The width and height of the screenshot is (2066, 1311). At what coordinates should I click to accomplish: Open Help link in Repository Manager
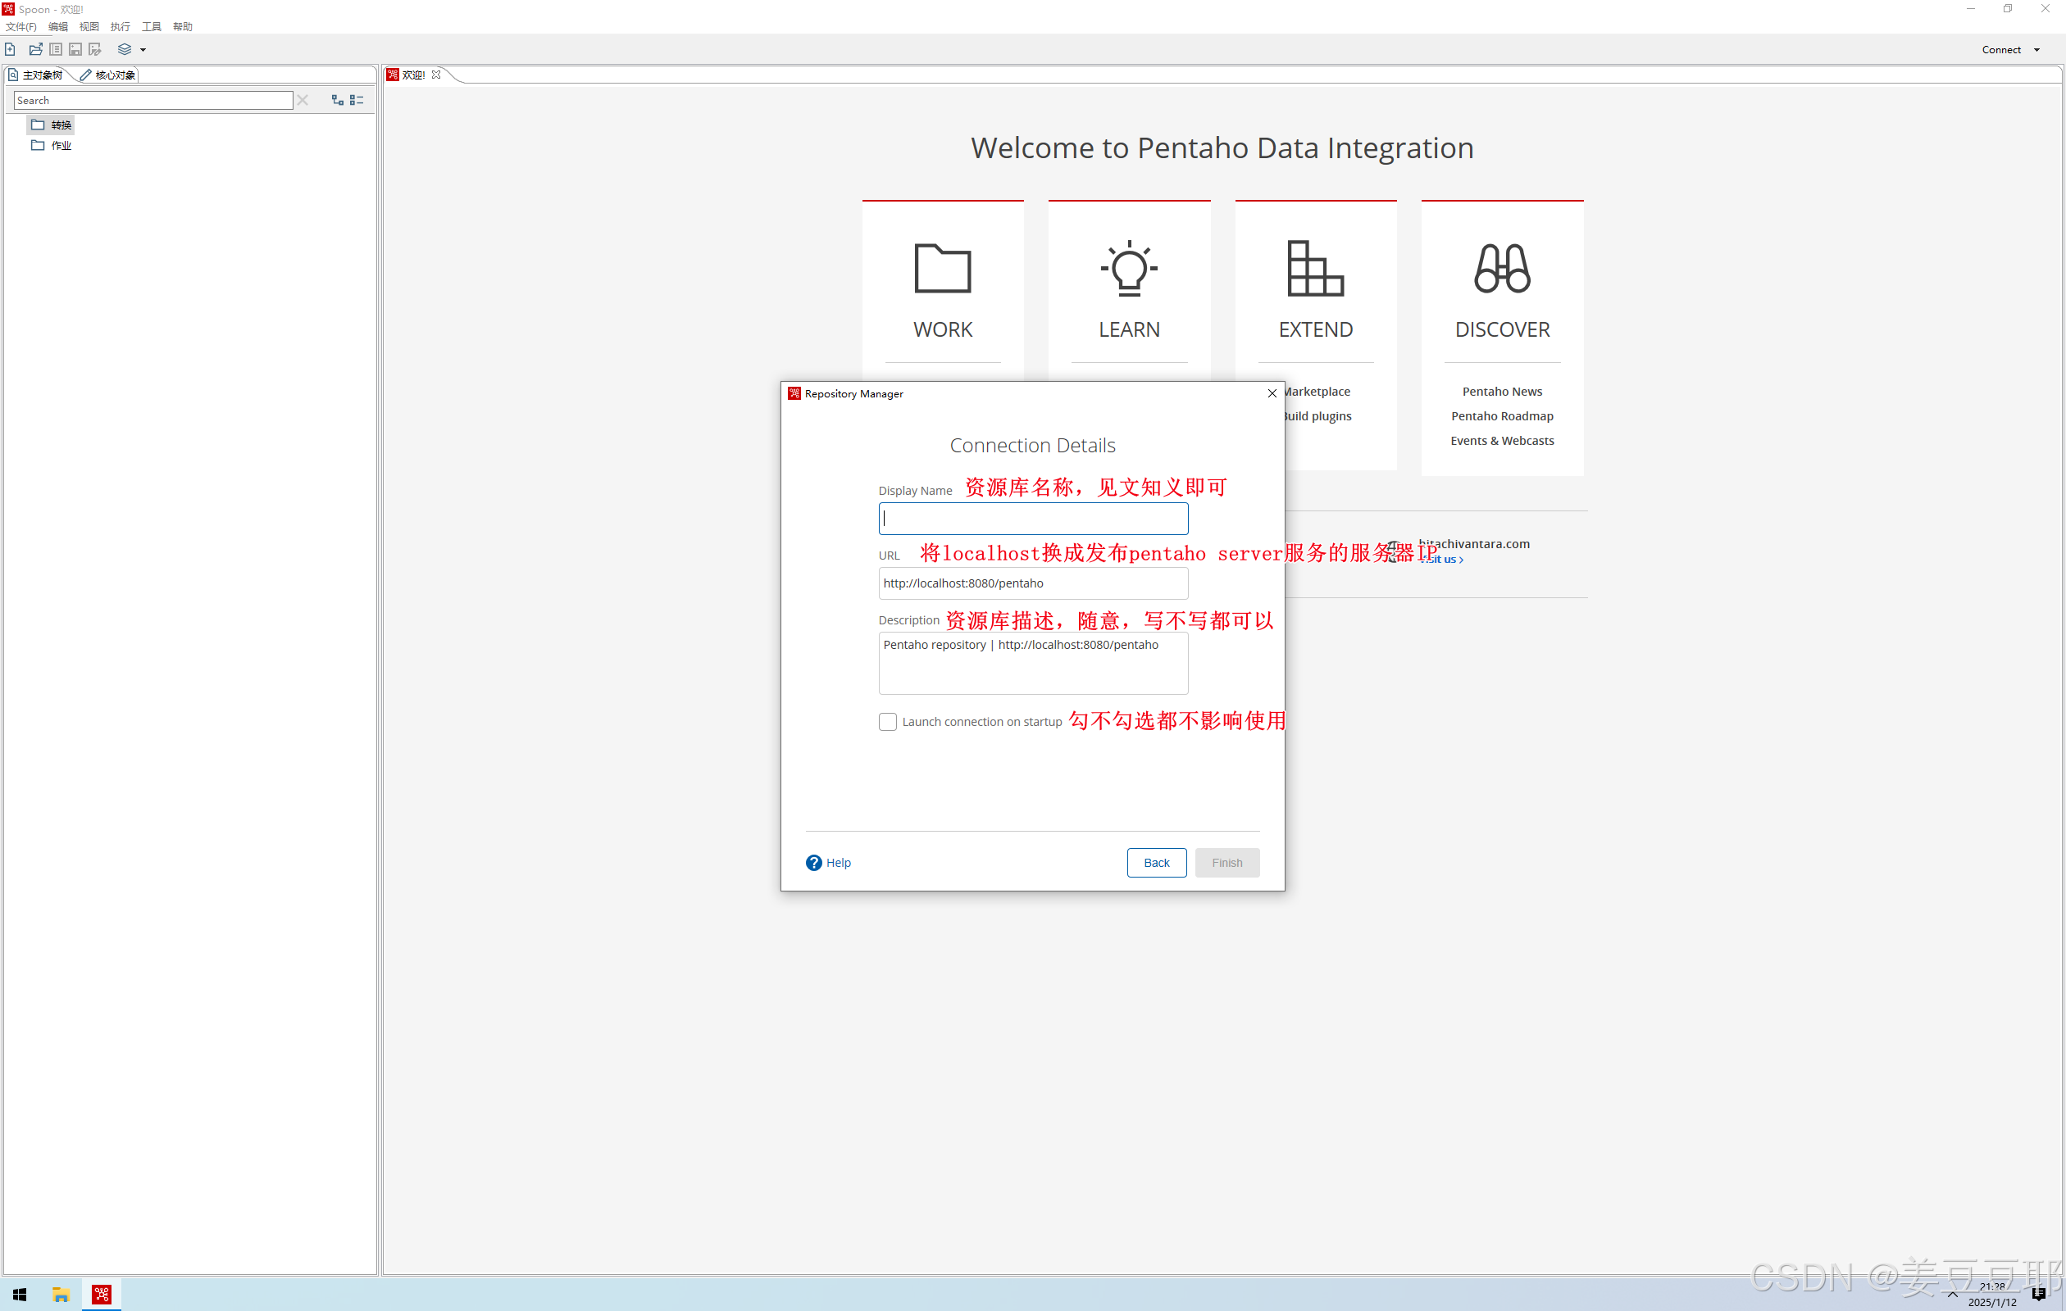(829, 863)
